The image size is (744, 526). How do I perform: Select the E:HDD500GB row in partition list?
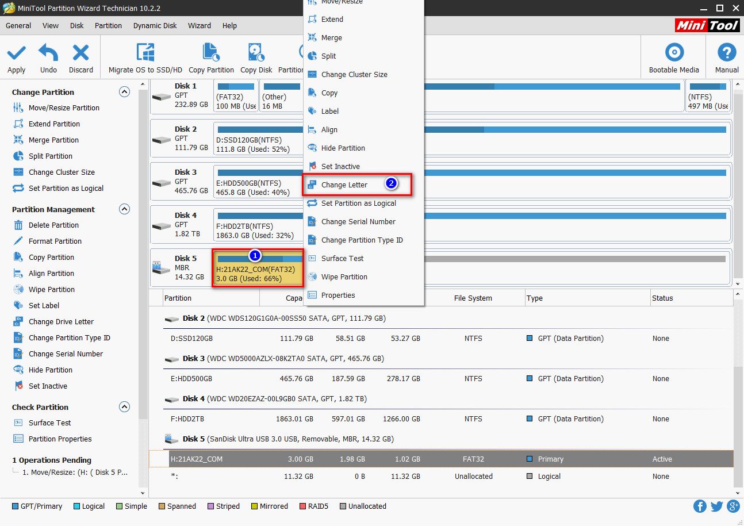point(441,379)
